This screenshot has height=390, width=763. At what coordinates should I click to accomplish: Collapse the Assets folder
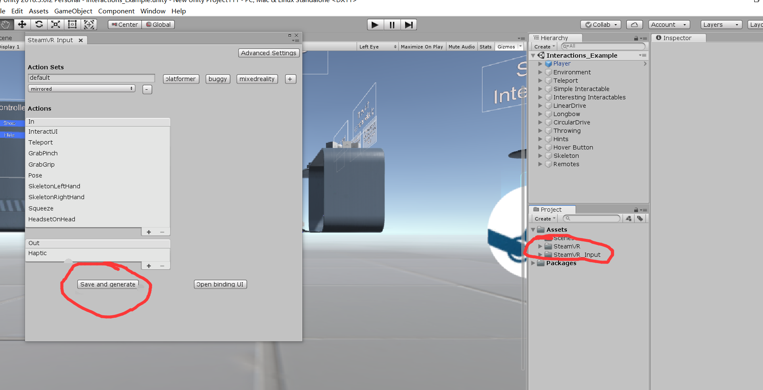(533, 230)
